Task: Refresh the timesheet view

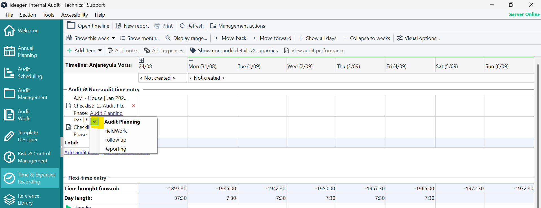Action: click(192, 26)
